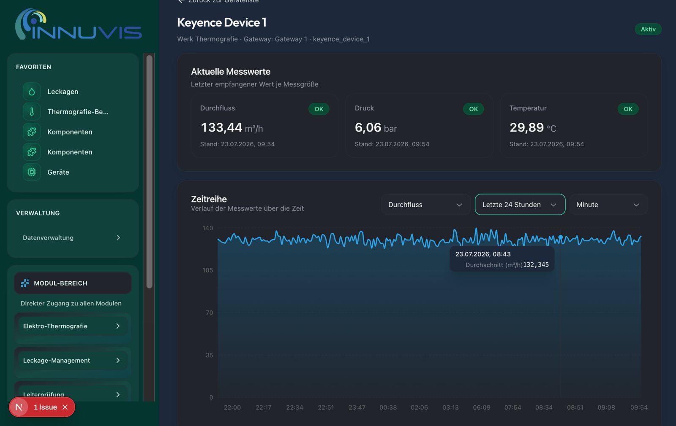Open Leckagen favorite
Viewport: 676px width, 426px height.
pos(73,92)
